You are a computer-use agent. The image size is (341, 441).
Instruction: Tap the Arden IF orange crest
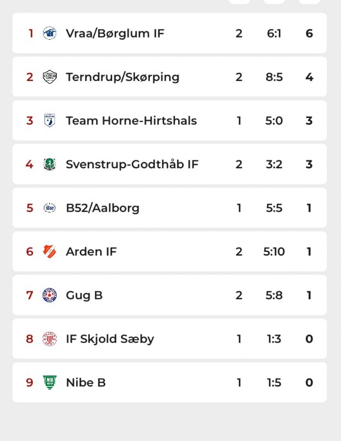[x=50, y=251]
